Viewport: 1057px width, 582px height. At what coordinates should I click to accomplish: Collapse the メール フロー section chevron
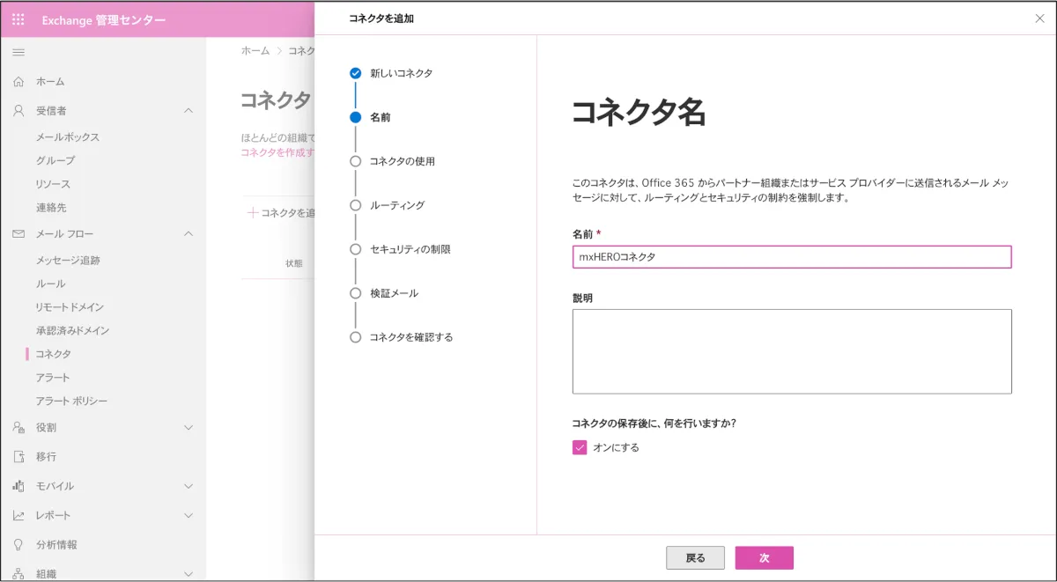pos(188,234)
